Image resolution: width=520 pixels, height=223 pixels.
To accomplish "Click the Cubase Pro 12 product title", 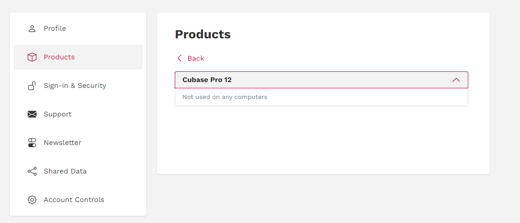I will 207,80.
